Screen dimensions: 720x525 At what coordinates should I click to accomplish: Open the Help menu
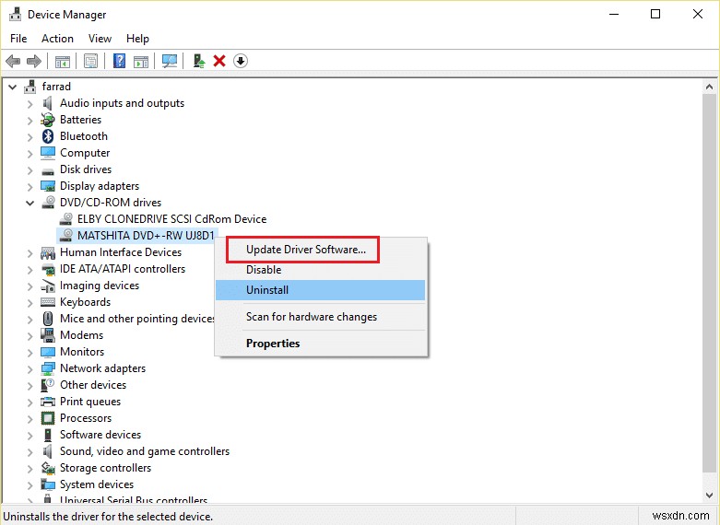point(137,39)
